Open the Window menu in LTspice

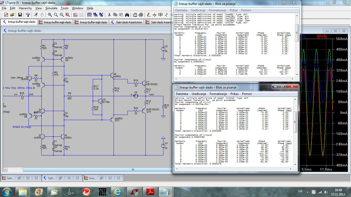click(77, 8)
